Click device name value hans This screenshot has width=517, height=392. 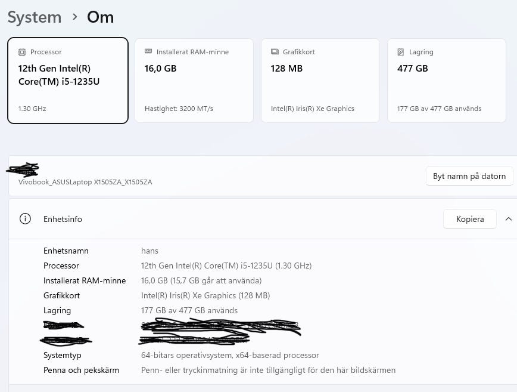coord(150,251)
